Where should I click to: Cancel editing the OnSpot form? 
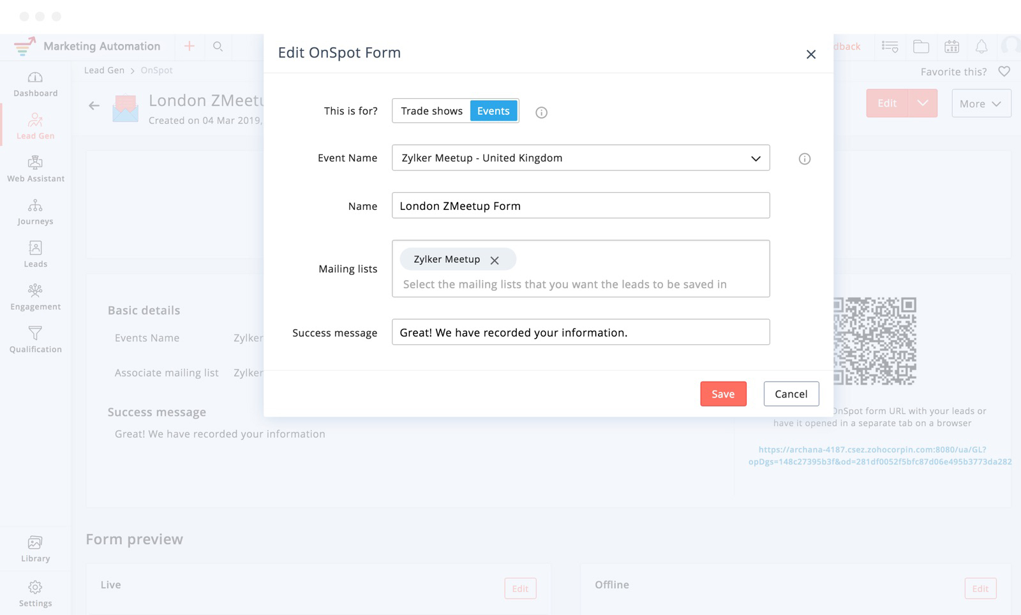pyautogui.click(x=791, y=394)
